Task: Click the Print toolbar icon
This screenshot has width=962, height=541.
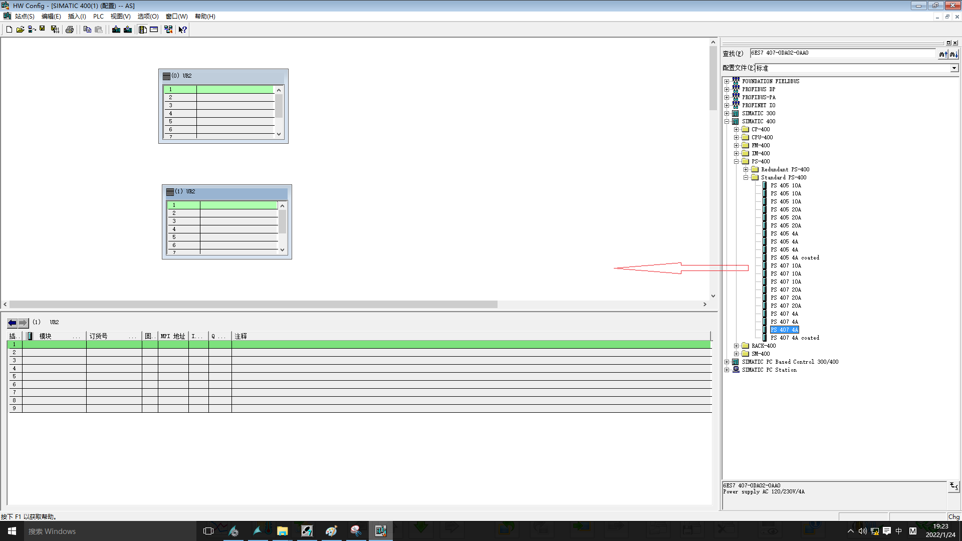Action: (x=70, y=30)
